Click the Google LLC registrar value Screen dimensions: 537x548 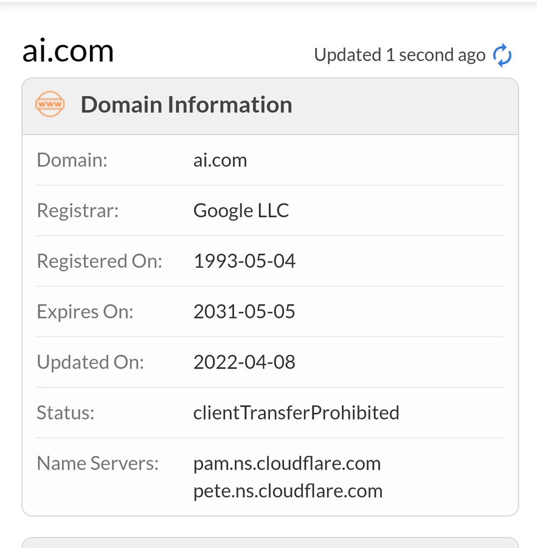241,211
